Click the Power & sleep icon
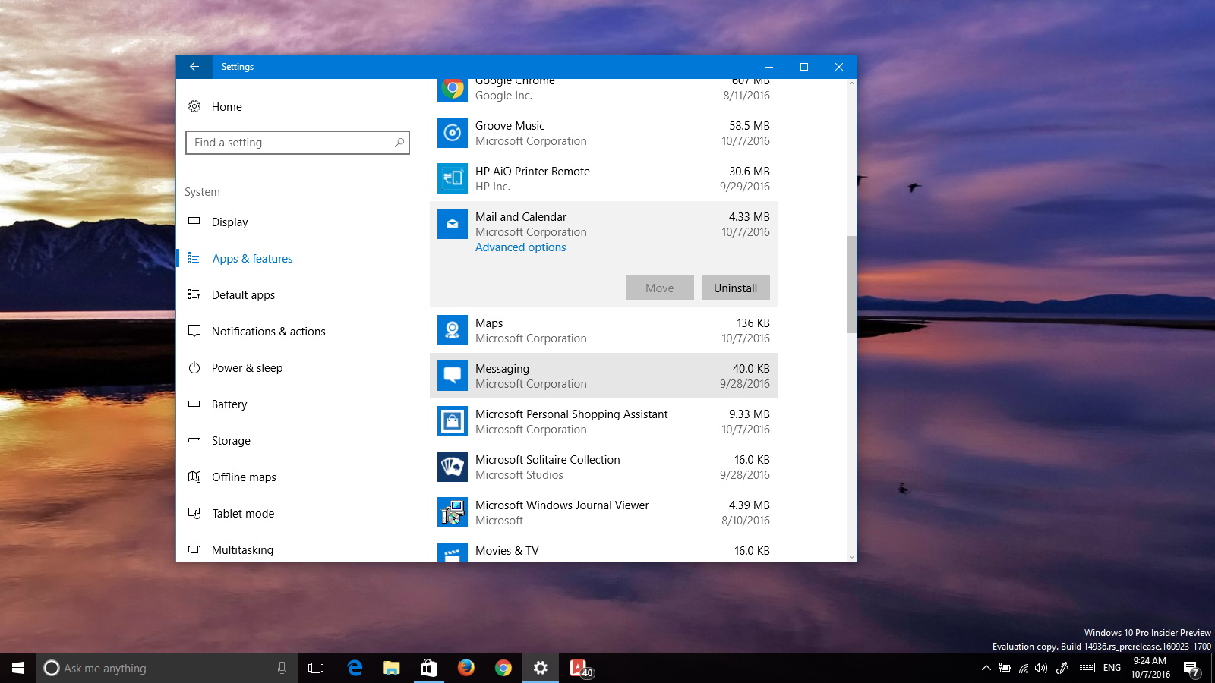The width and height of the screenshot is (1215, 683). [x=194, y=367]
